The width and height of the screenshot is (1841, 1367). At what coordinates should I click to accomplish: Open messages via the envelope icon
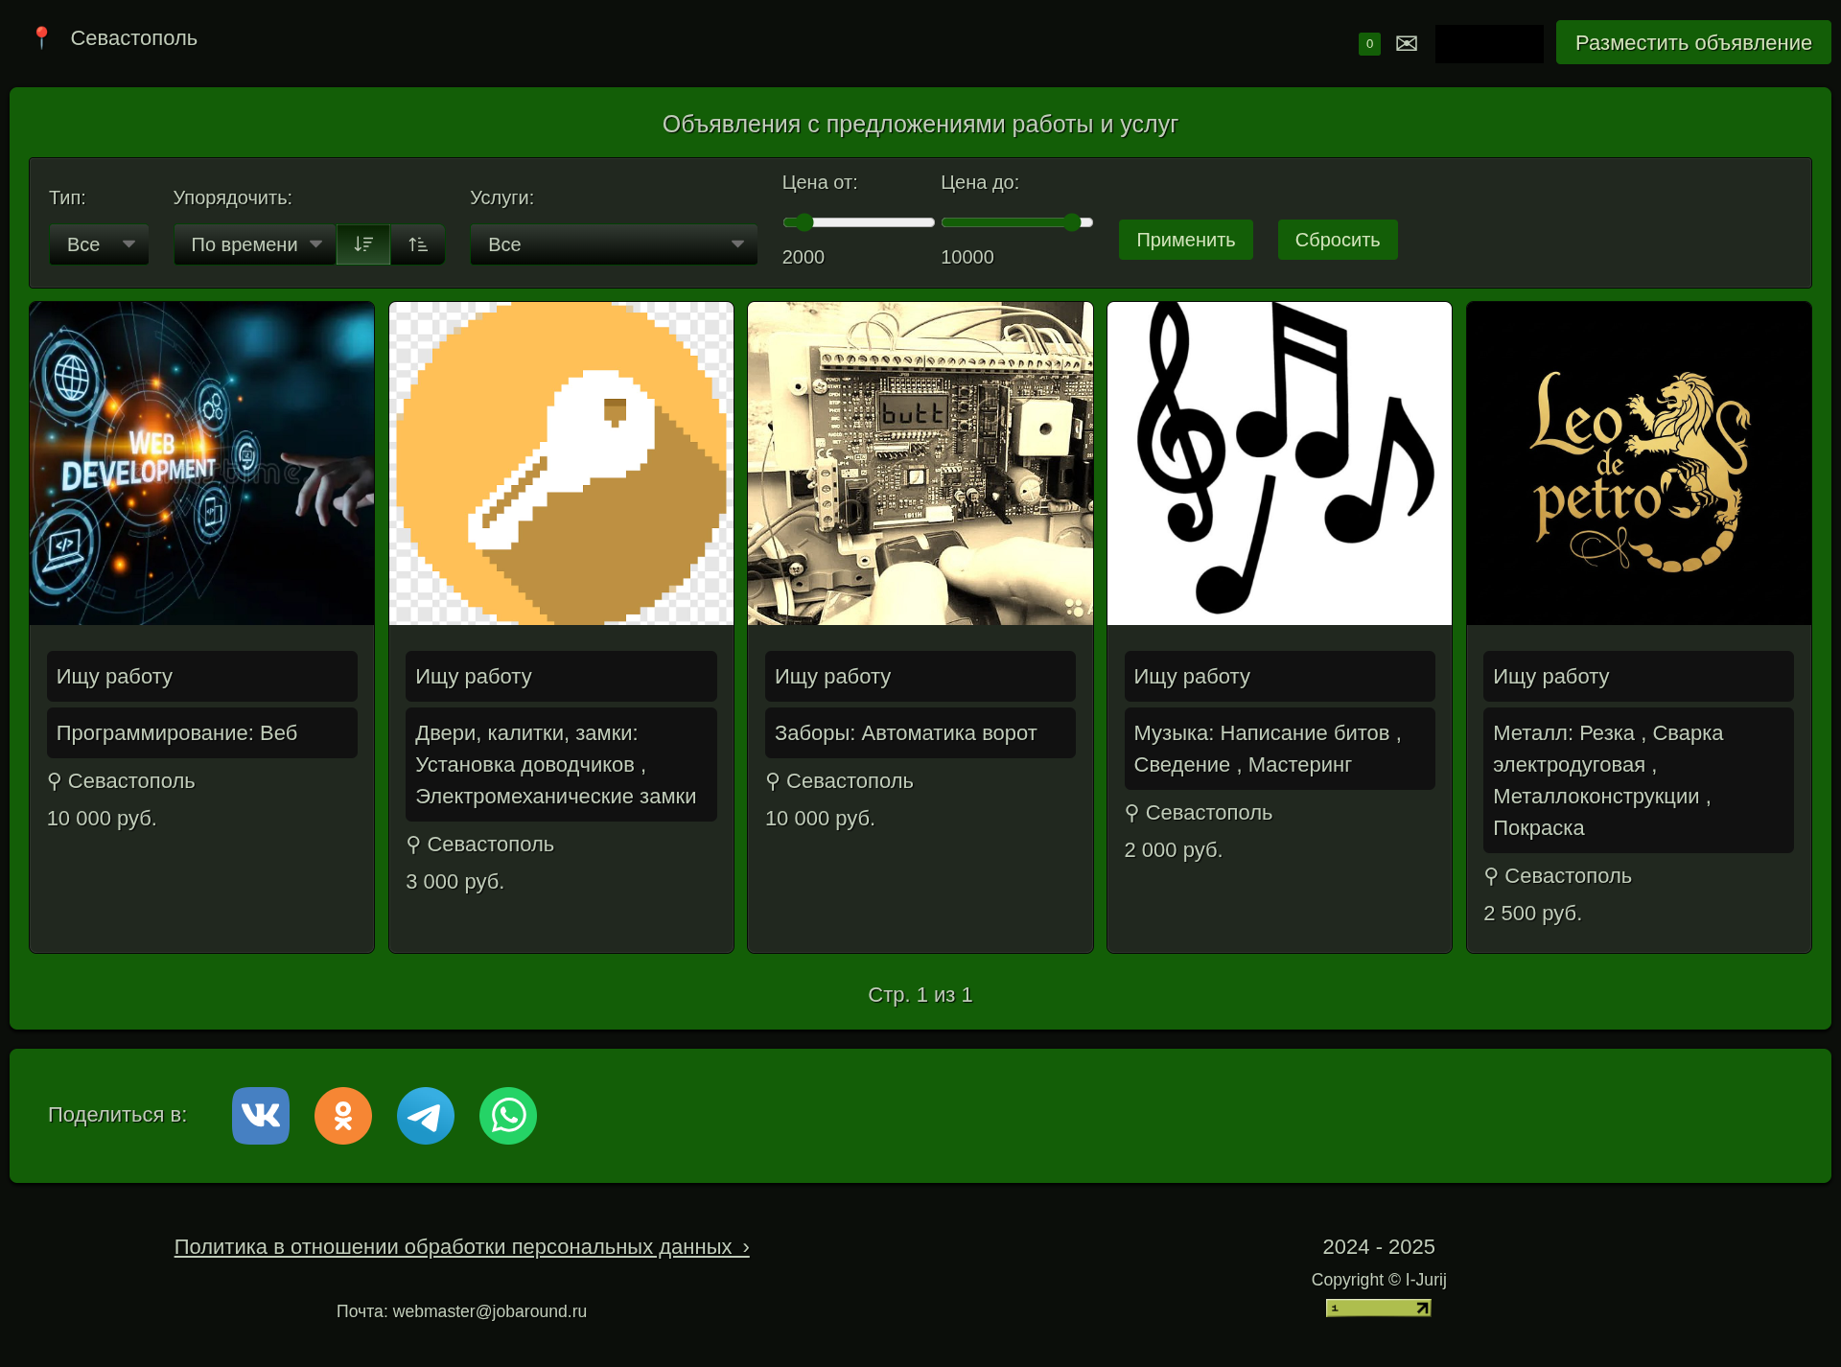(1407, 43)
